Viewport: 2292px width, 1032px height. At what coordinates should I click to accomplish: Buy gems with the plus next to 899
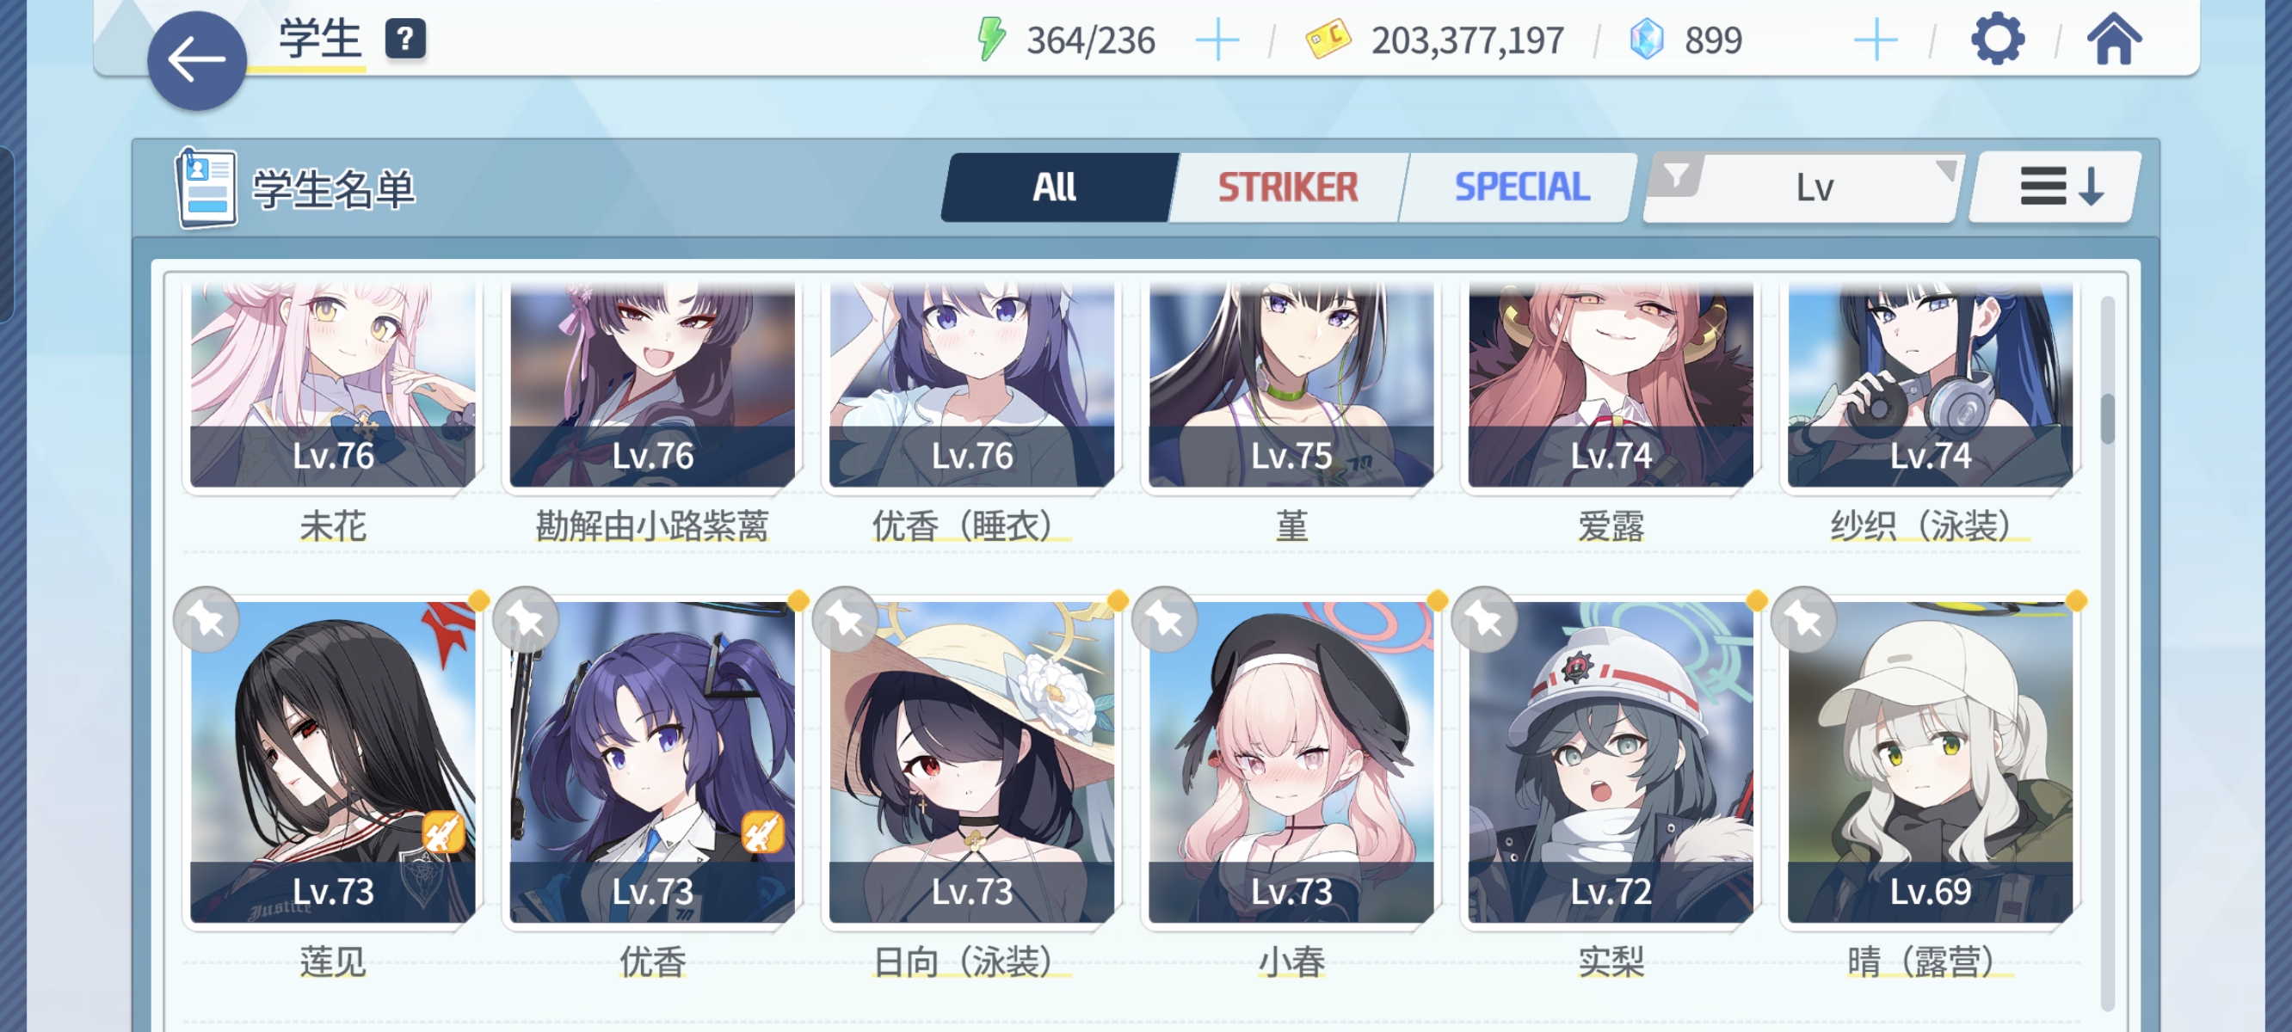point(1876,40)
